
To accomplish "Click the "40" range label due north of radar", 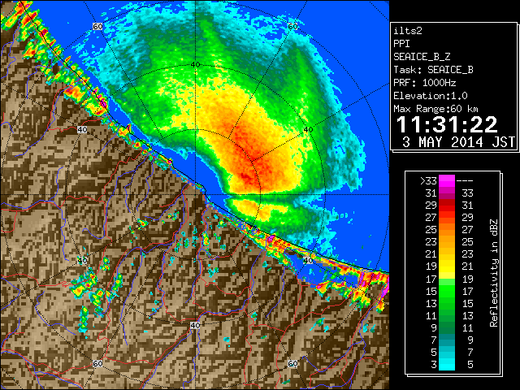I will (x=195, y=64).
